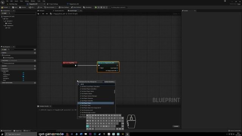Add a new macro with plus button
Screen dimensions: 242x136
tap(35, 66)
